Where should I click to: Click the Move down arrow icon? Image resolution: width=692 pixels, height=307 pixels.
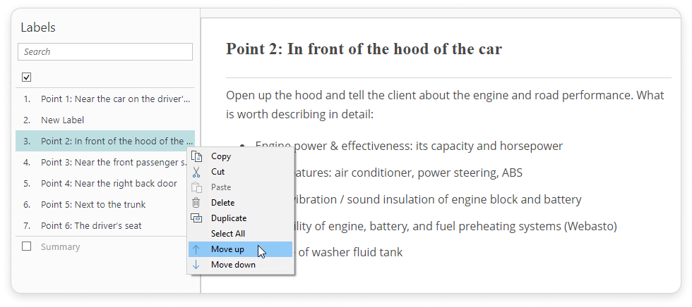[196, 265]
